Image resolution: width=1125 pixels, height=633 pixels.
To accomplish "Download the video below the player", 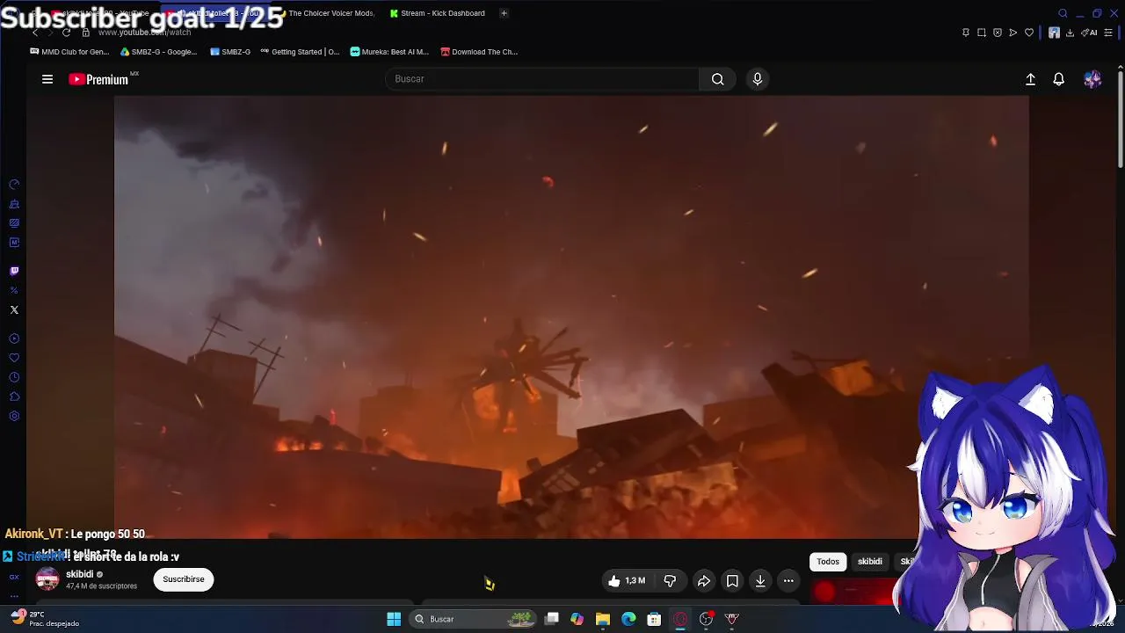I will pos(760,580).
